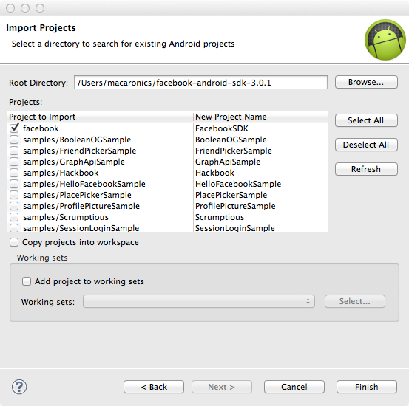The height and width of the screenshot is (406, 409).
Task: Click the BooleanOGSample new project name
Action: click(x=231, y=140)
